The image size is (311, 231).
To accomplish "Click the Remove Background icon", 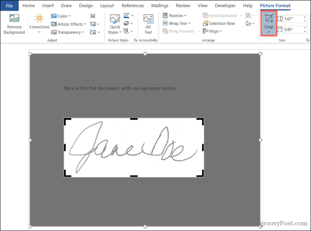I will coord(14,24).
